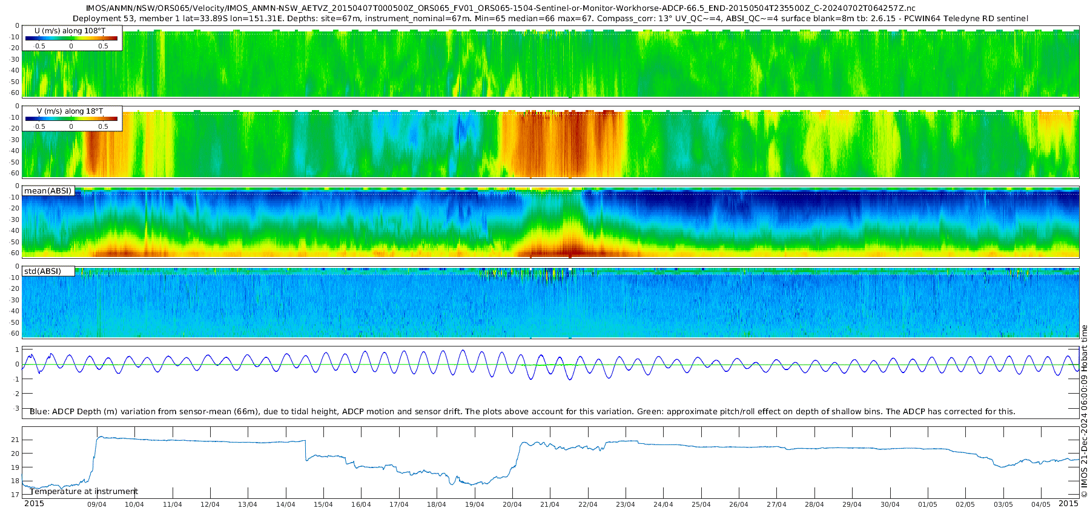Screen dimensions: 1090x514
Task: Click the '2015' year label at right end
Action: pos(1068,504)
